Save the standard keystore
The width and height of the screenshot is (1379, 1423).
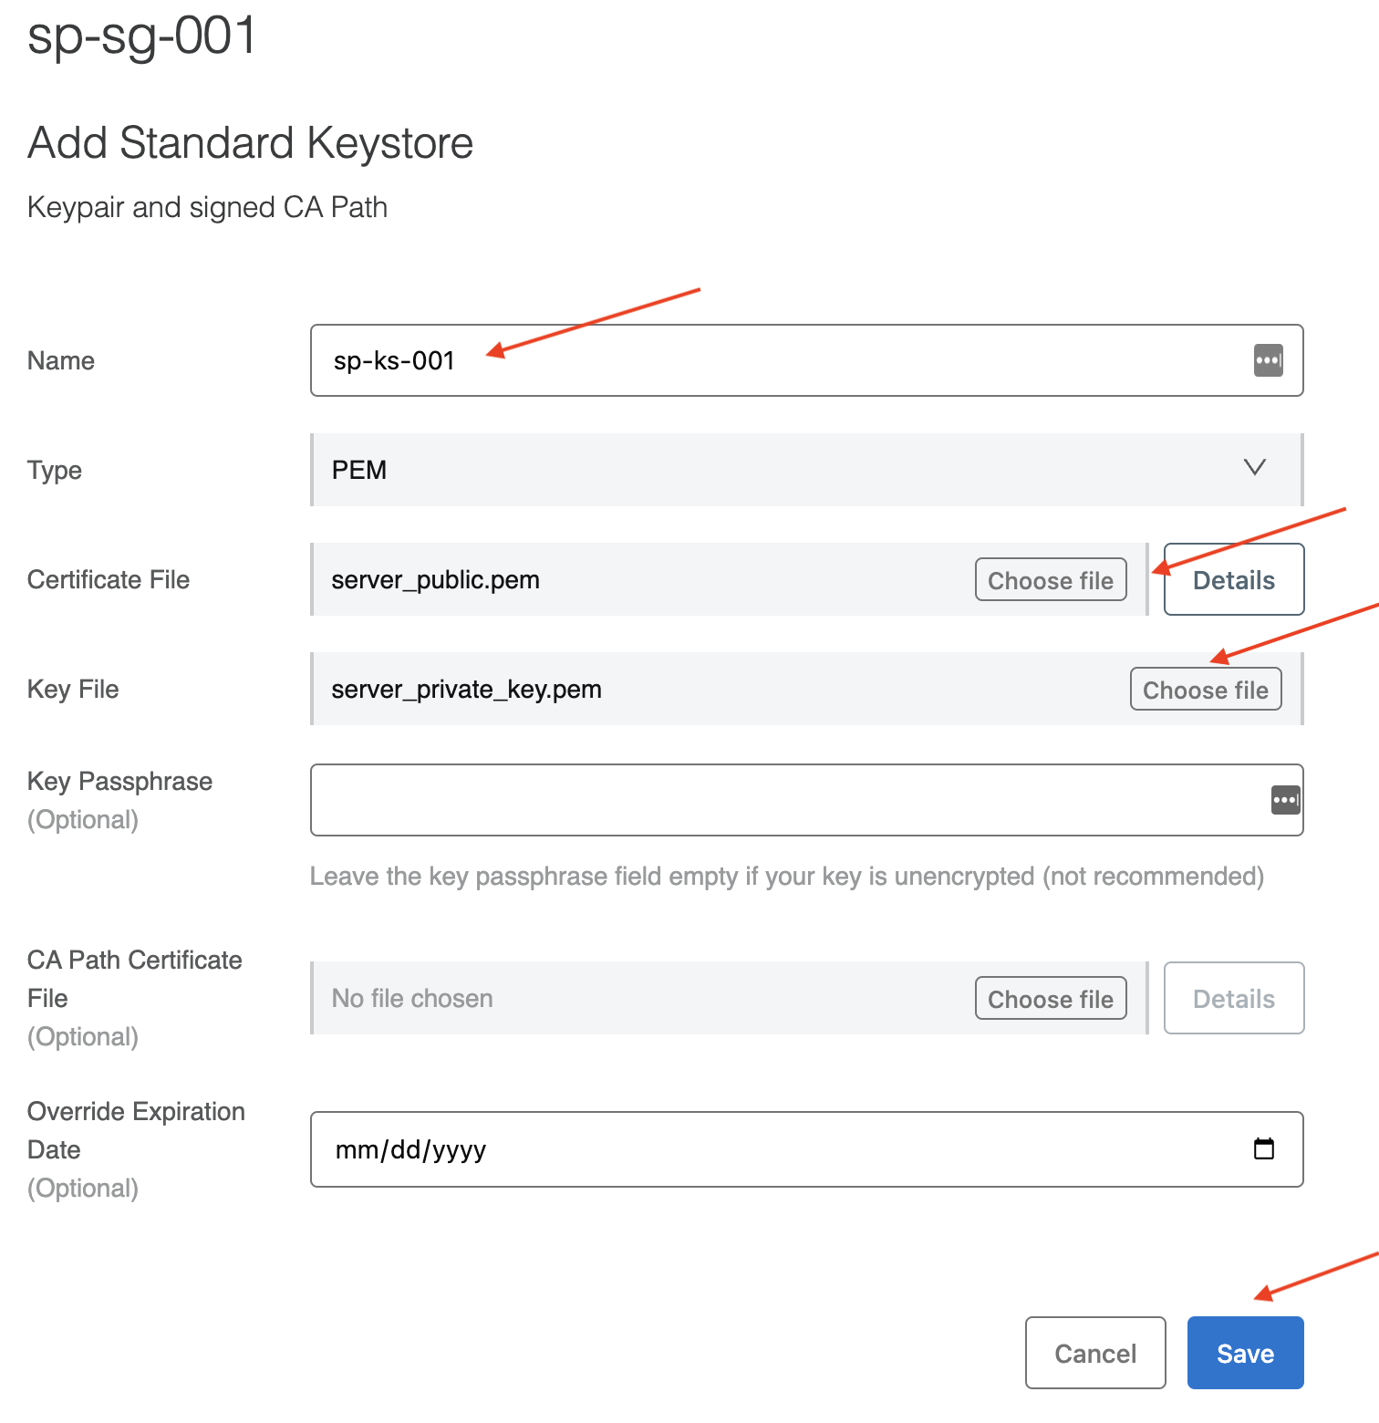point(1246,1353)
